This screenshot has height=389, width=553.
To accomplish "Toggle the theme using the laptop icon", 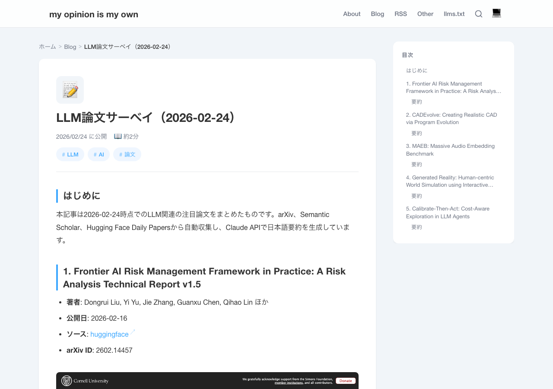I will click(496, 13).
